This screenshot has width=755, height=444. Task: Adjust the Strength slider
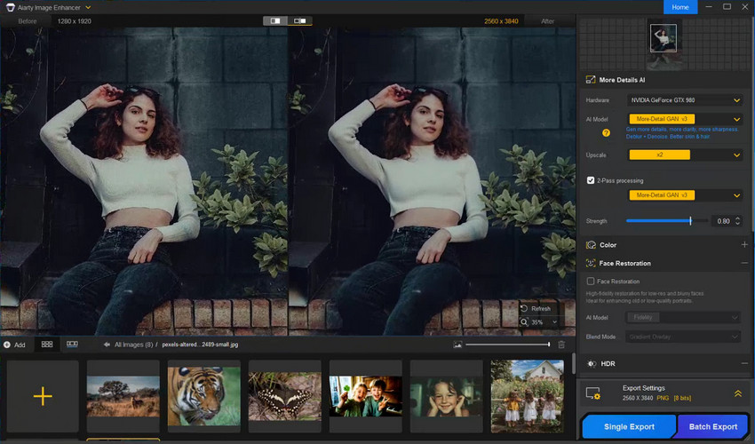[x=667, y=221]
